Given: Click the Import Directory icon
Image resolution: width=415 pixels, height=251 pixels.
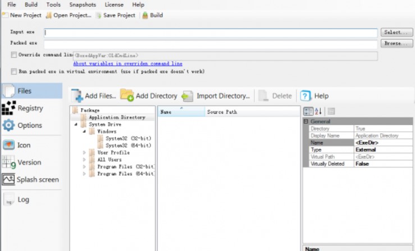Looking at the screenshot, I should [188, 96].
